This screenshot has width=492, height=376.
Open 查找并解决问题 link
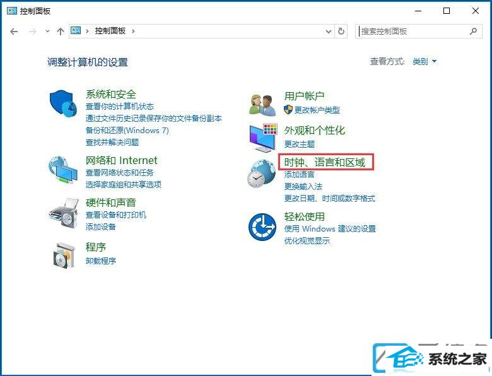[112, 142]
